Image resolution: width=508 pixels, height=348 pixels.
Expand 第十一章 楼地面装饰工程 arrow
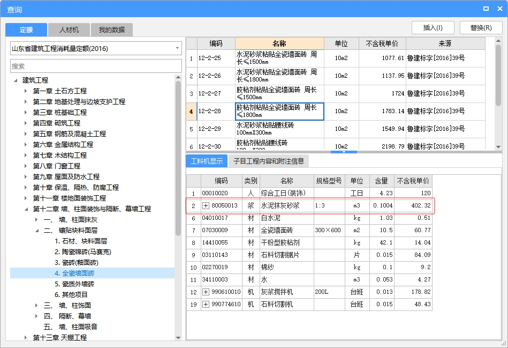coord(26,198)
